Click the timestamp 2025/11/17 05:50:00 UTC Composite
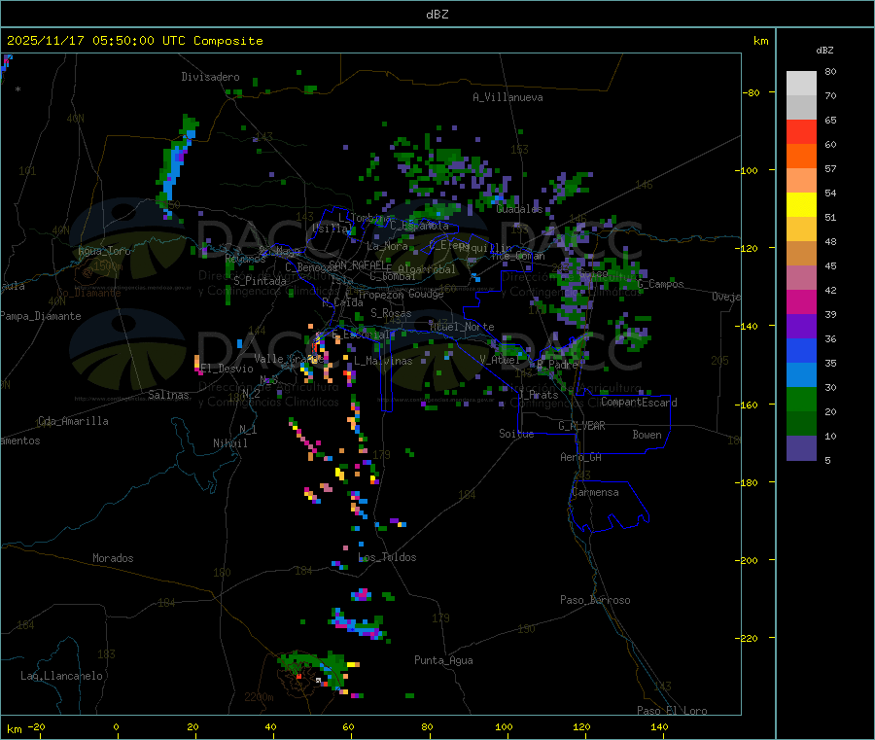This screenshot has height=740, width=875. [134, 41]
